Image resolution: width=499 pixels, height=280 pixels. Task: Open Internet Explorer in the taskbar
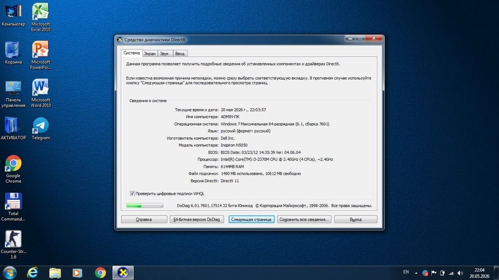[x=32, y=273]
